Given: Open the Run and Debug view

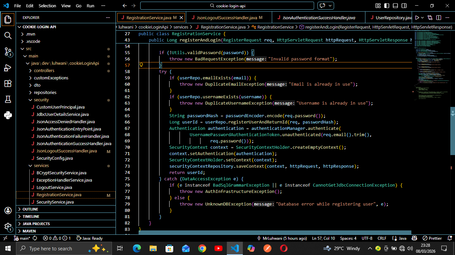Looking at the screenshot, I should (x=8, y=68).
